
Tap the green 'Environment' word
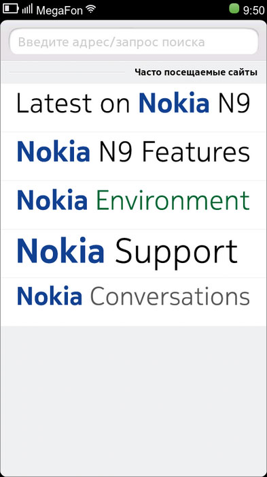[173, 200]
